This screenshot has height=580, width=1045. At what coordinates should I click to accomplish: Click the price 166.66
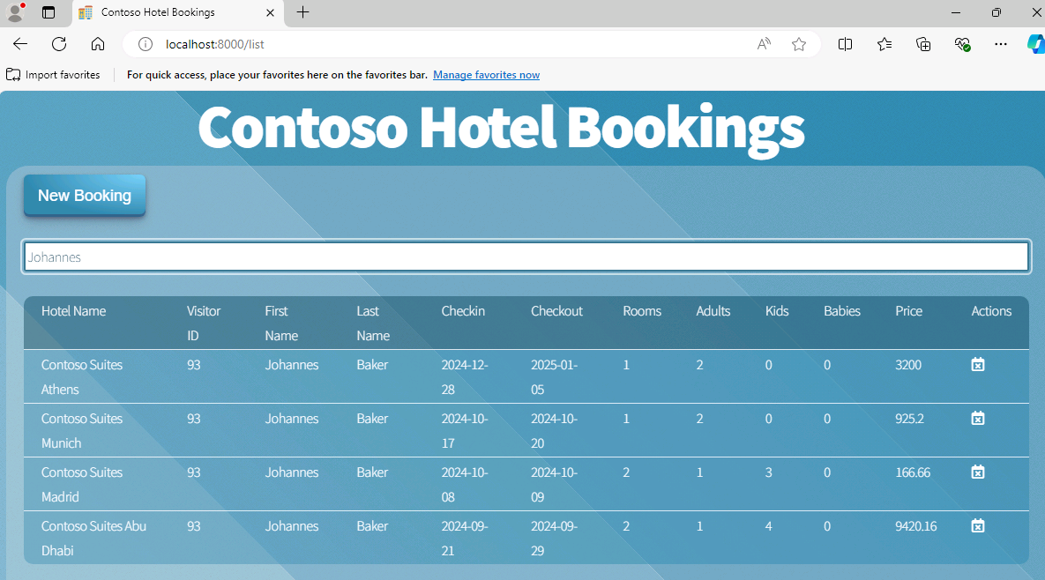913,472
